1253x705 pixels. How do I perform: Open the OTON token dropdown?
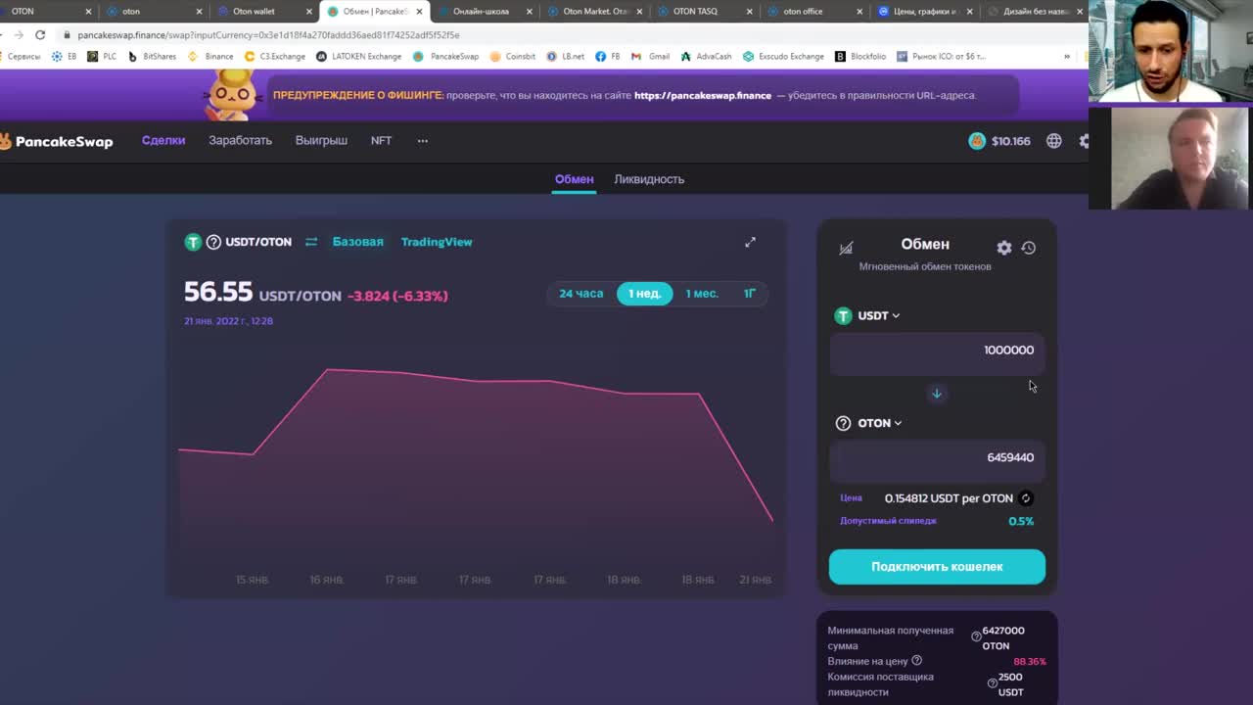868,423
